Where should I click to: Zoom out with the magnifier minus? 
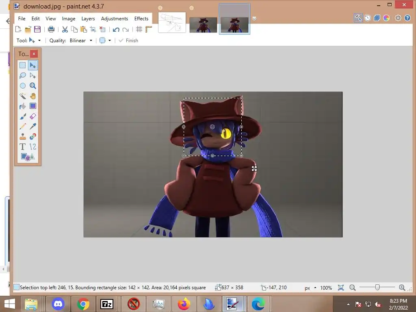352,288
